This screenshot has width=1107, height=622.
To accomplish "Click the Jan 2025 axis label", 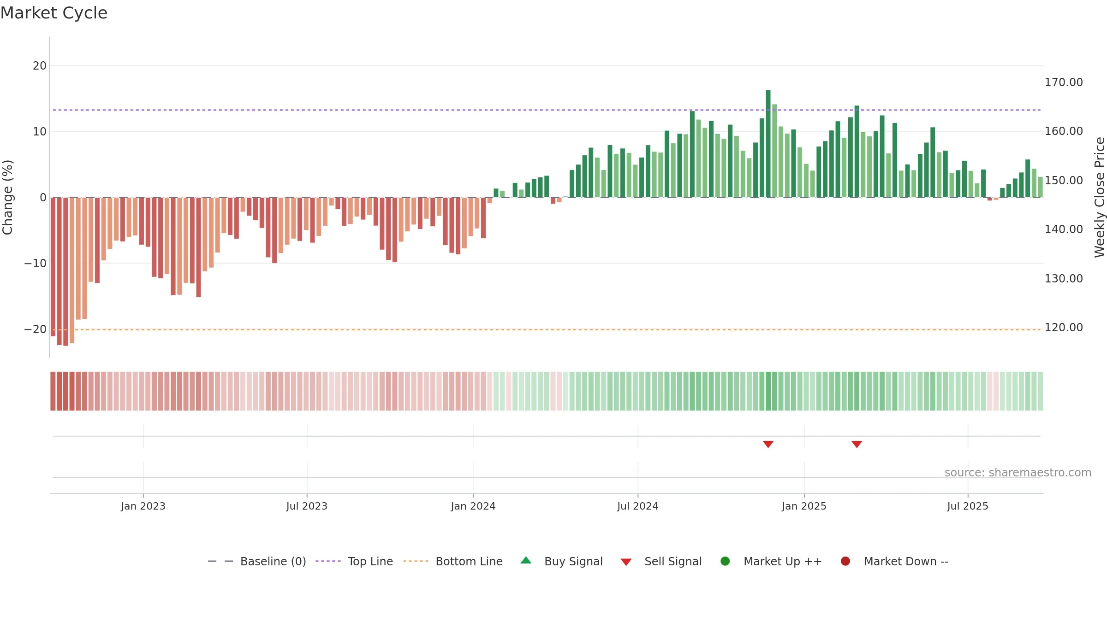I will [x=804, y=506].
